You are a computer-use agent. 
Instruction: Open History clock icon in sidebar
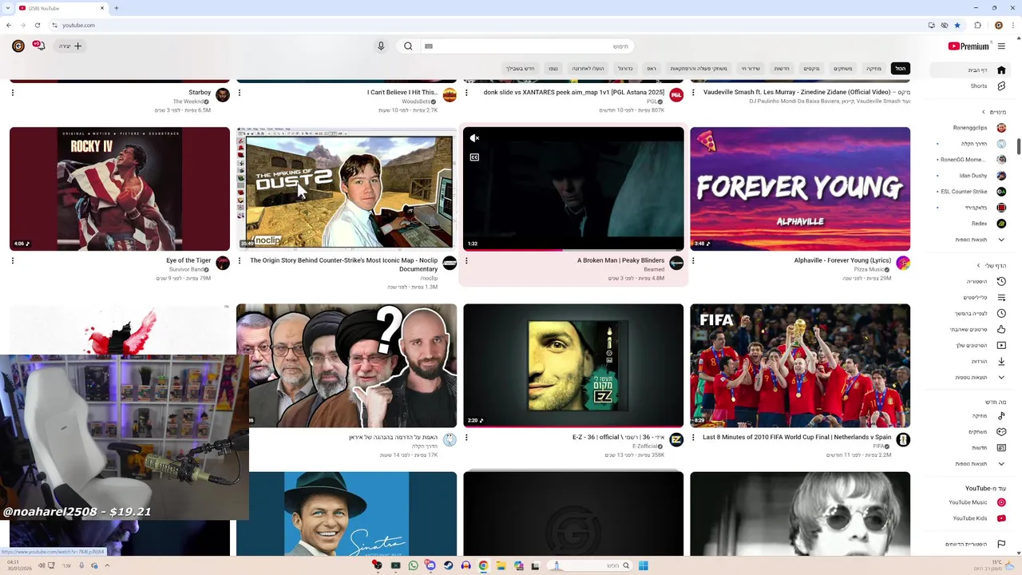1001,281
